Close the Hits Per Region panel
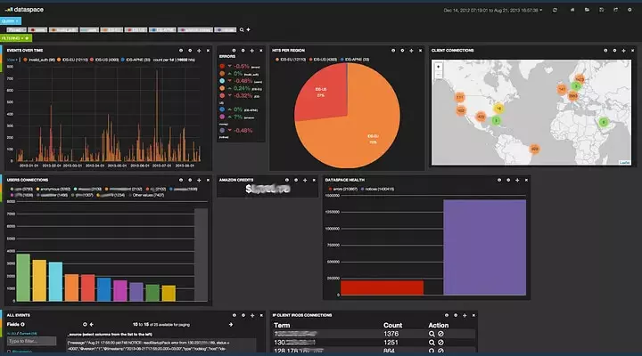Screen dimensions: 642x356 coord(422,51)
